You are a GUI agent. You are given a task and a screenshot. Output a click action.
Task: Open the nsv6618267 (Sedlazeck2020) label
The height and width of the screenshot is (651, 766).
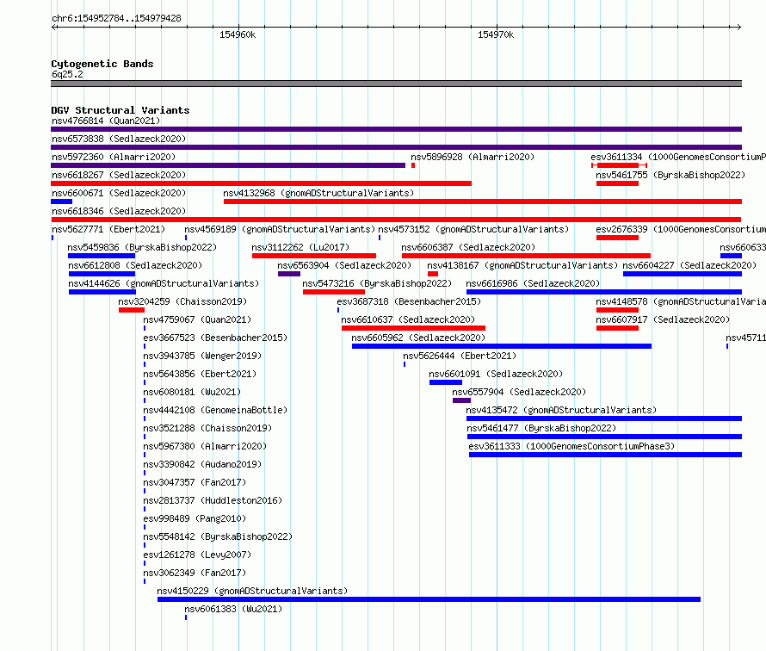pyautogui.click(x=119, y=175)
